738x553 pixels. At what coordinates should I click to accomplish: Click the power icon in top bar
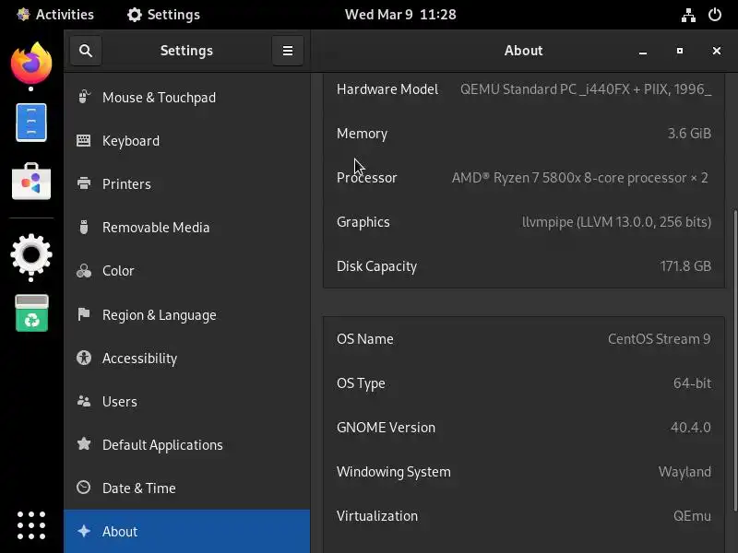[715, 15]
